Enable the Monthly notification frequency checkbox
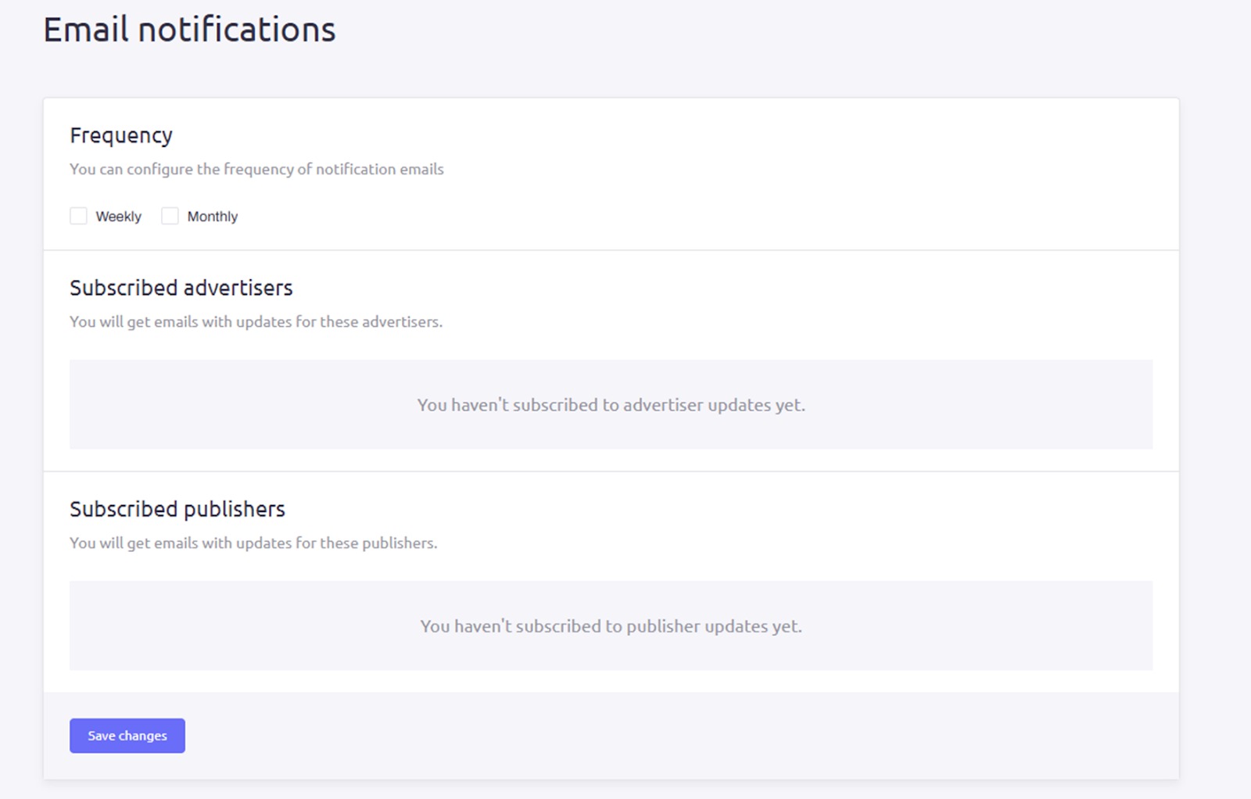 [170, 216]
